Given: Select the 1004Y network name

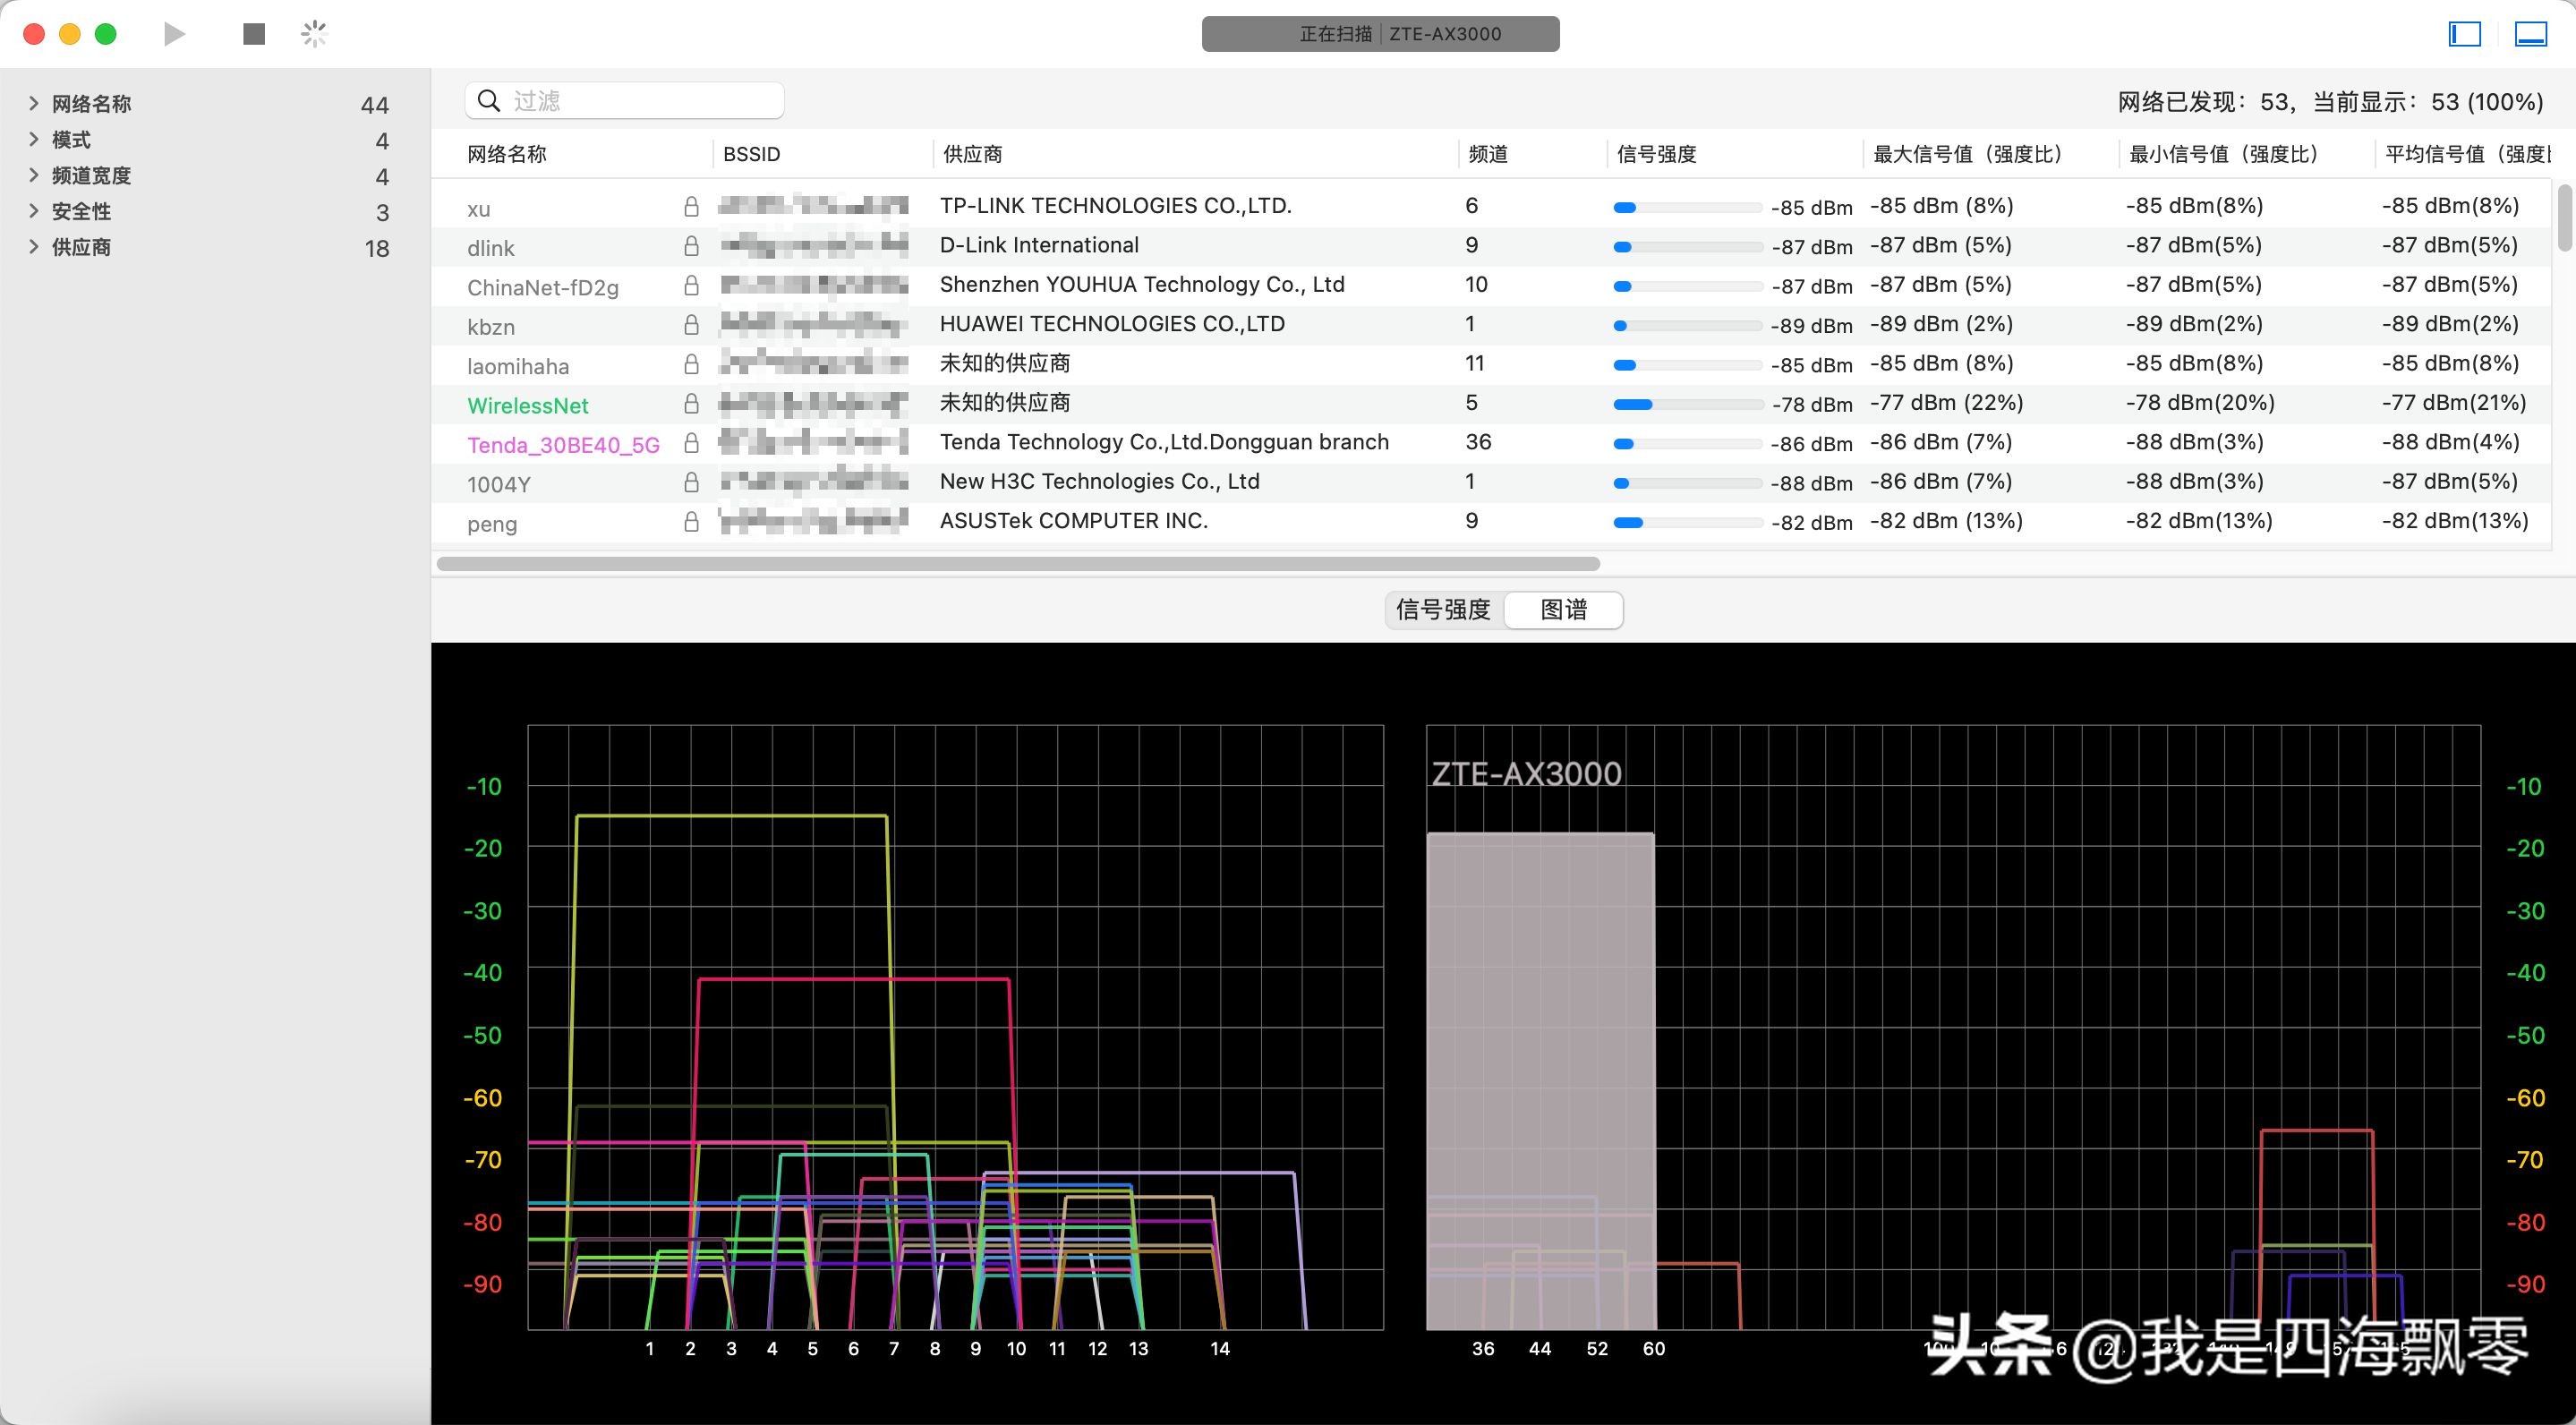Looking at the screenshot, I should (x=499, y=484).
